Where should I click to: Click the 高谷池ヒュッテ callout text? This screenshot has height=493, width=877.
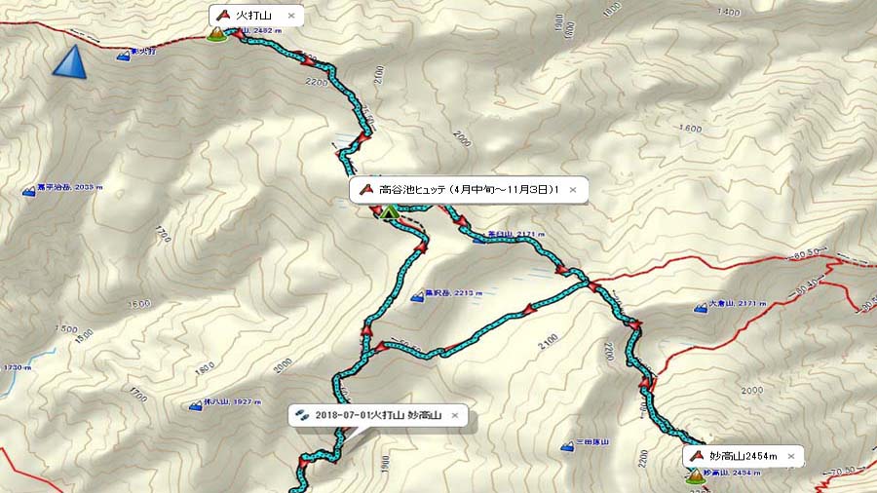coord(469,190)
